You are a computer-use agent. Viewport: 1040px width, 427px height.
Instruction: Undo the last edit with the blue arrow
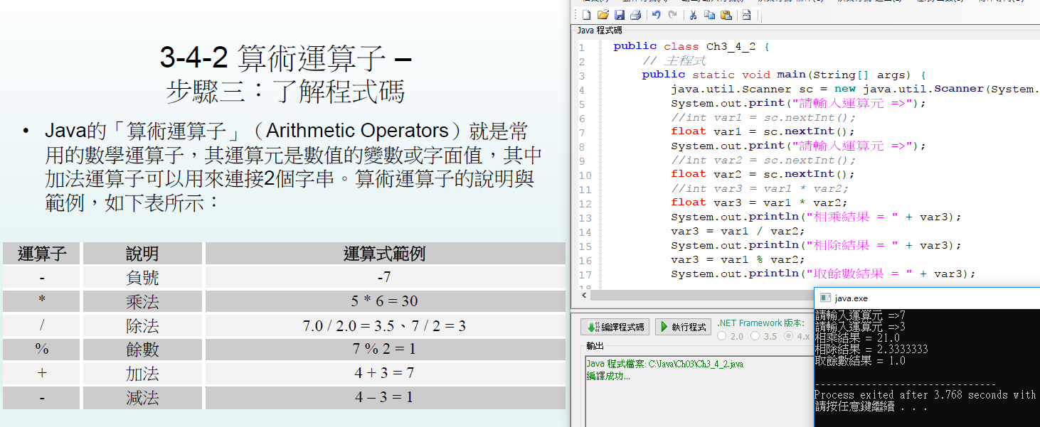pos(657,15)
